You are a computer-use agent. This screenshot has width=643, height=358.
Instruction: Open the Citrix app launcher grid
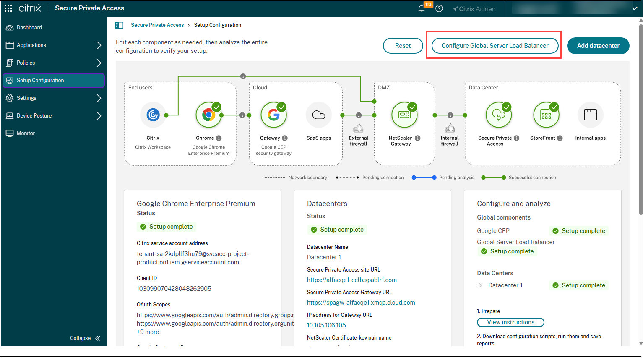(8, 8)
